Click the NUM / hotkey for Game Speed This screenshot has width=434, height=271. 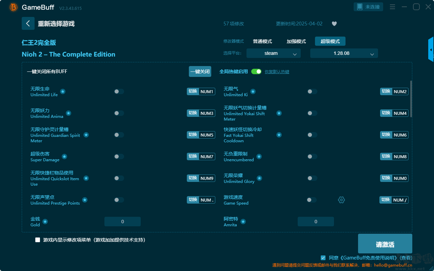pyautogui.click(x=394, y=200)
